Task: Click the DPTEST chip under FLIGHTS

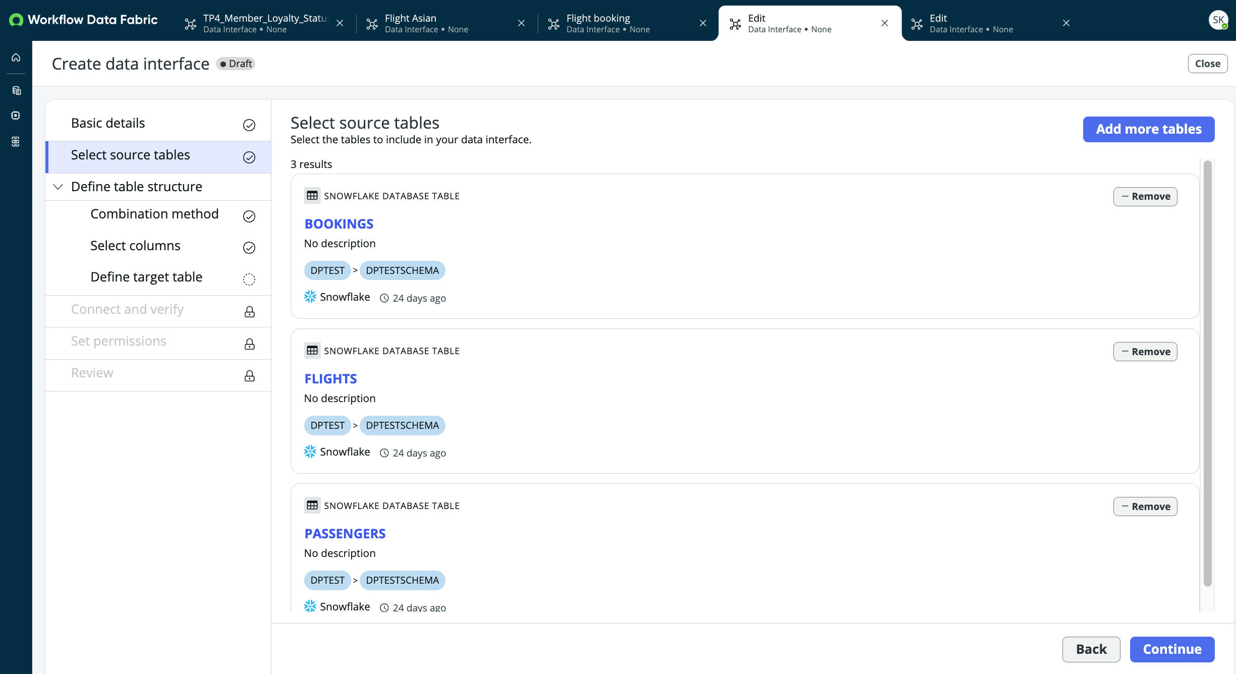Action: pyautogui.click(x=327, y=425)
